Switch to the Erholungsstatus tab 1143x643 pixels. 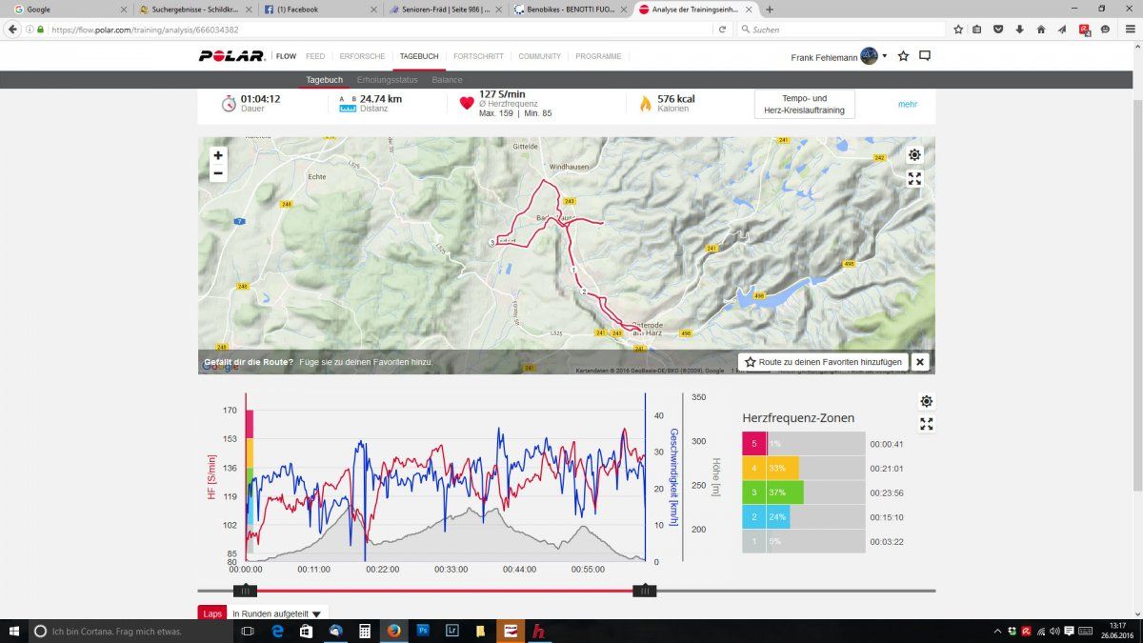click(x=387, y=80)
